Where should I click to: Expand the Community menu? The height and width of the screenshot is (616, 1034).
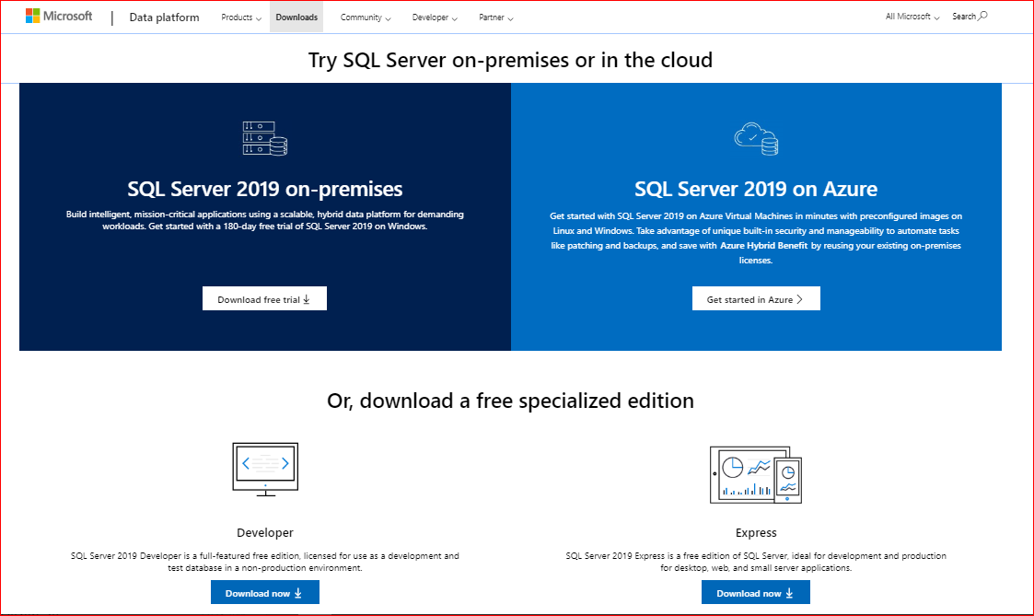click(x=366, y=17)
